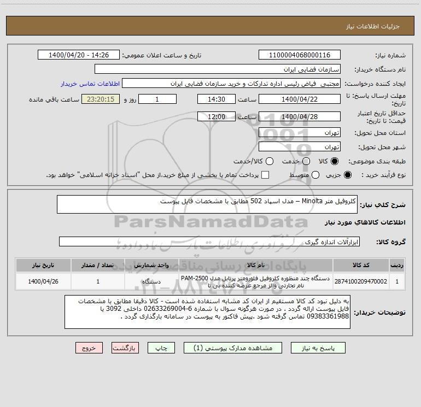Click the بازگشت back button
421x407 pixels.
[125, 348]
